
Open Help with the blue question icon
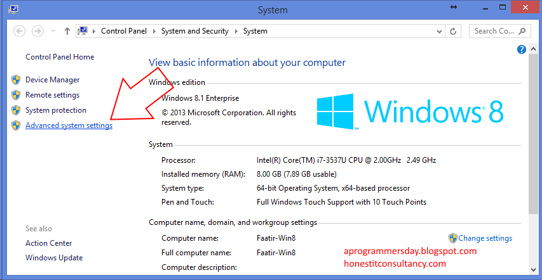click(522, 49)
